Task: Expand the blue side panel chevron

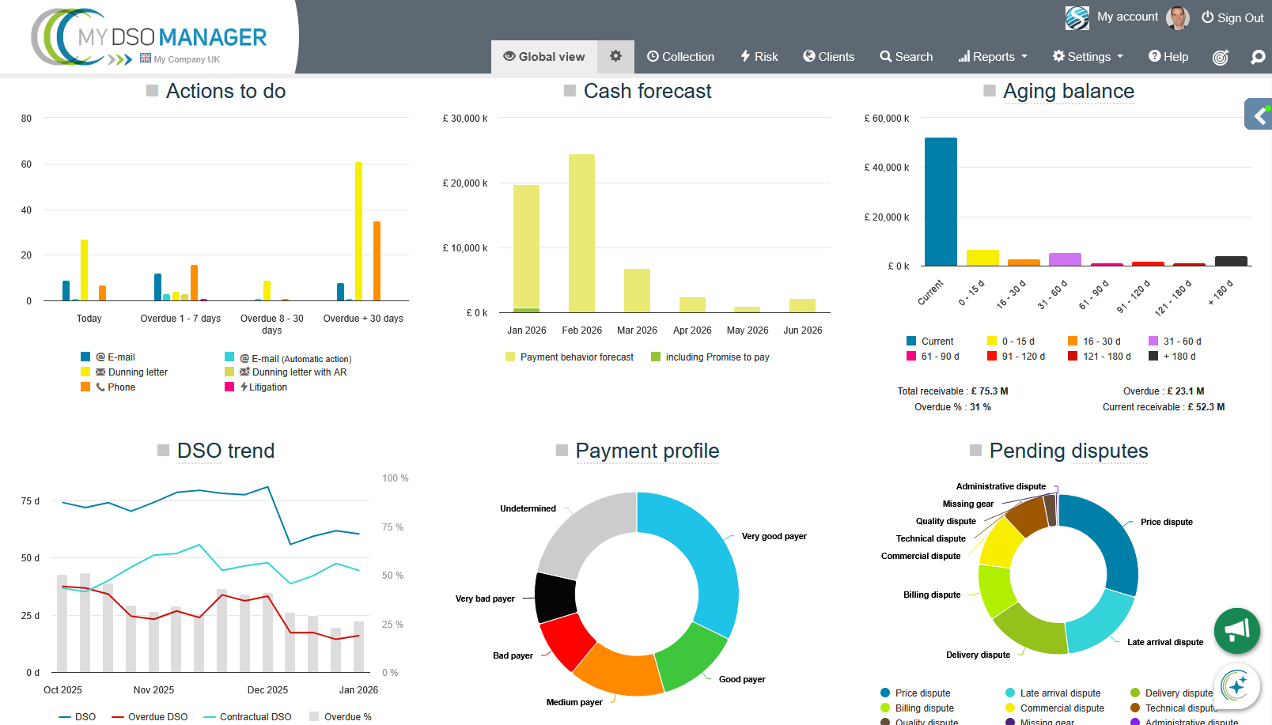Action: pos(1259,115)
